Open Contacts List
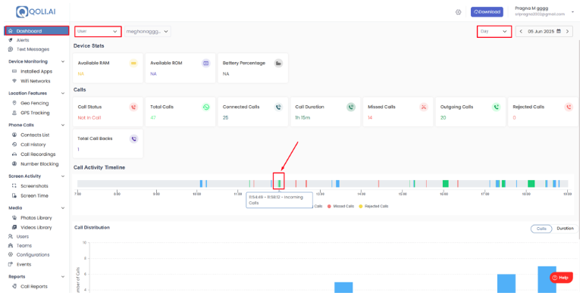The image size is (580, 305). tap(34, 135)
